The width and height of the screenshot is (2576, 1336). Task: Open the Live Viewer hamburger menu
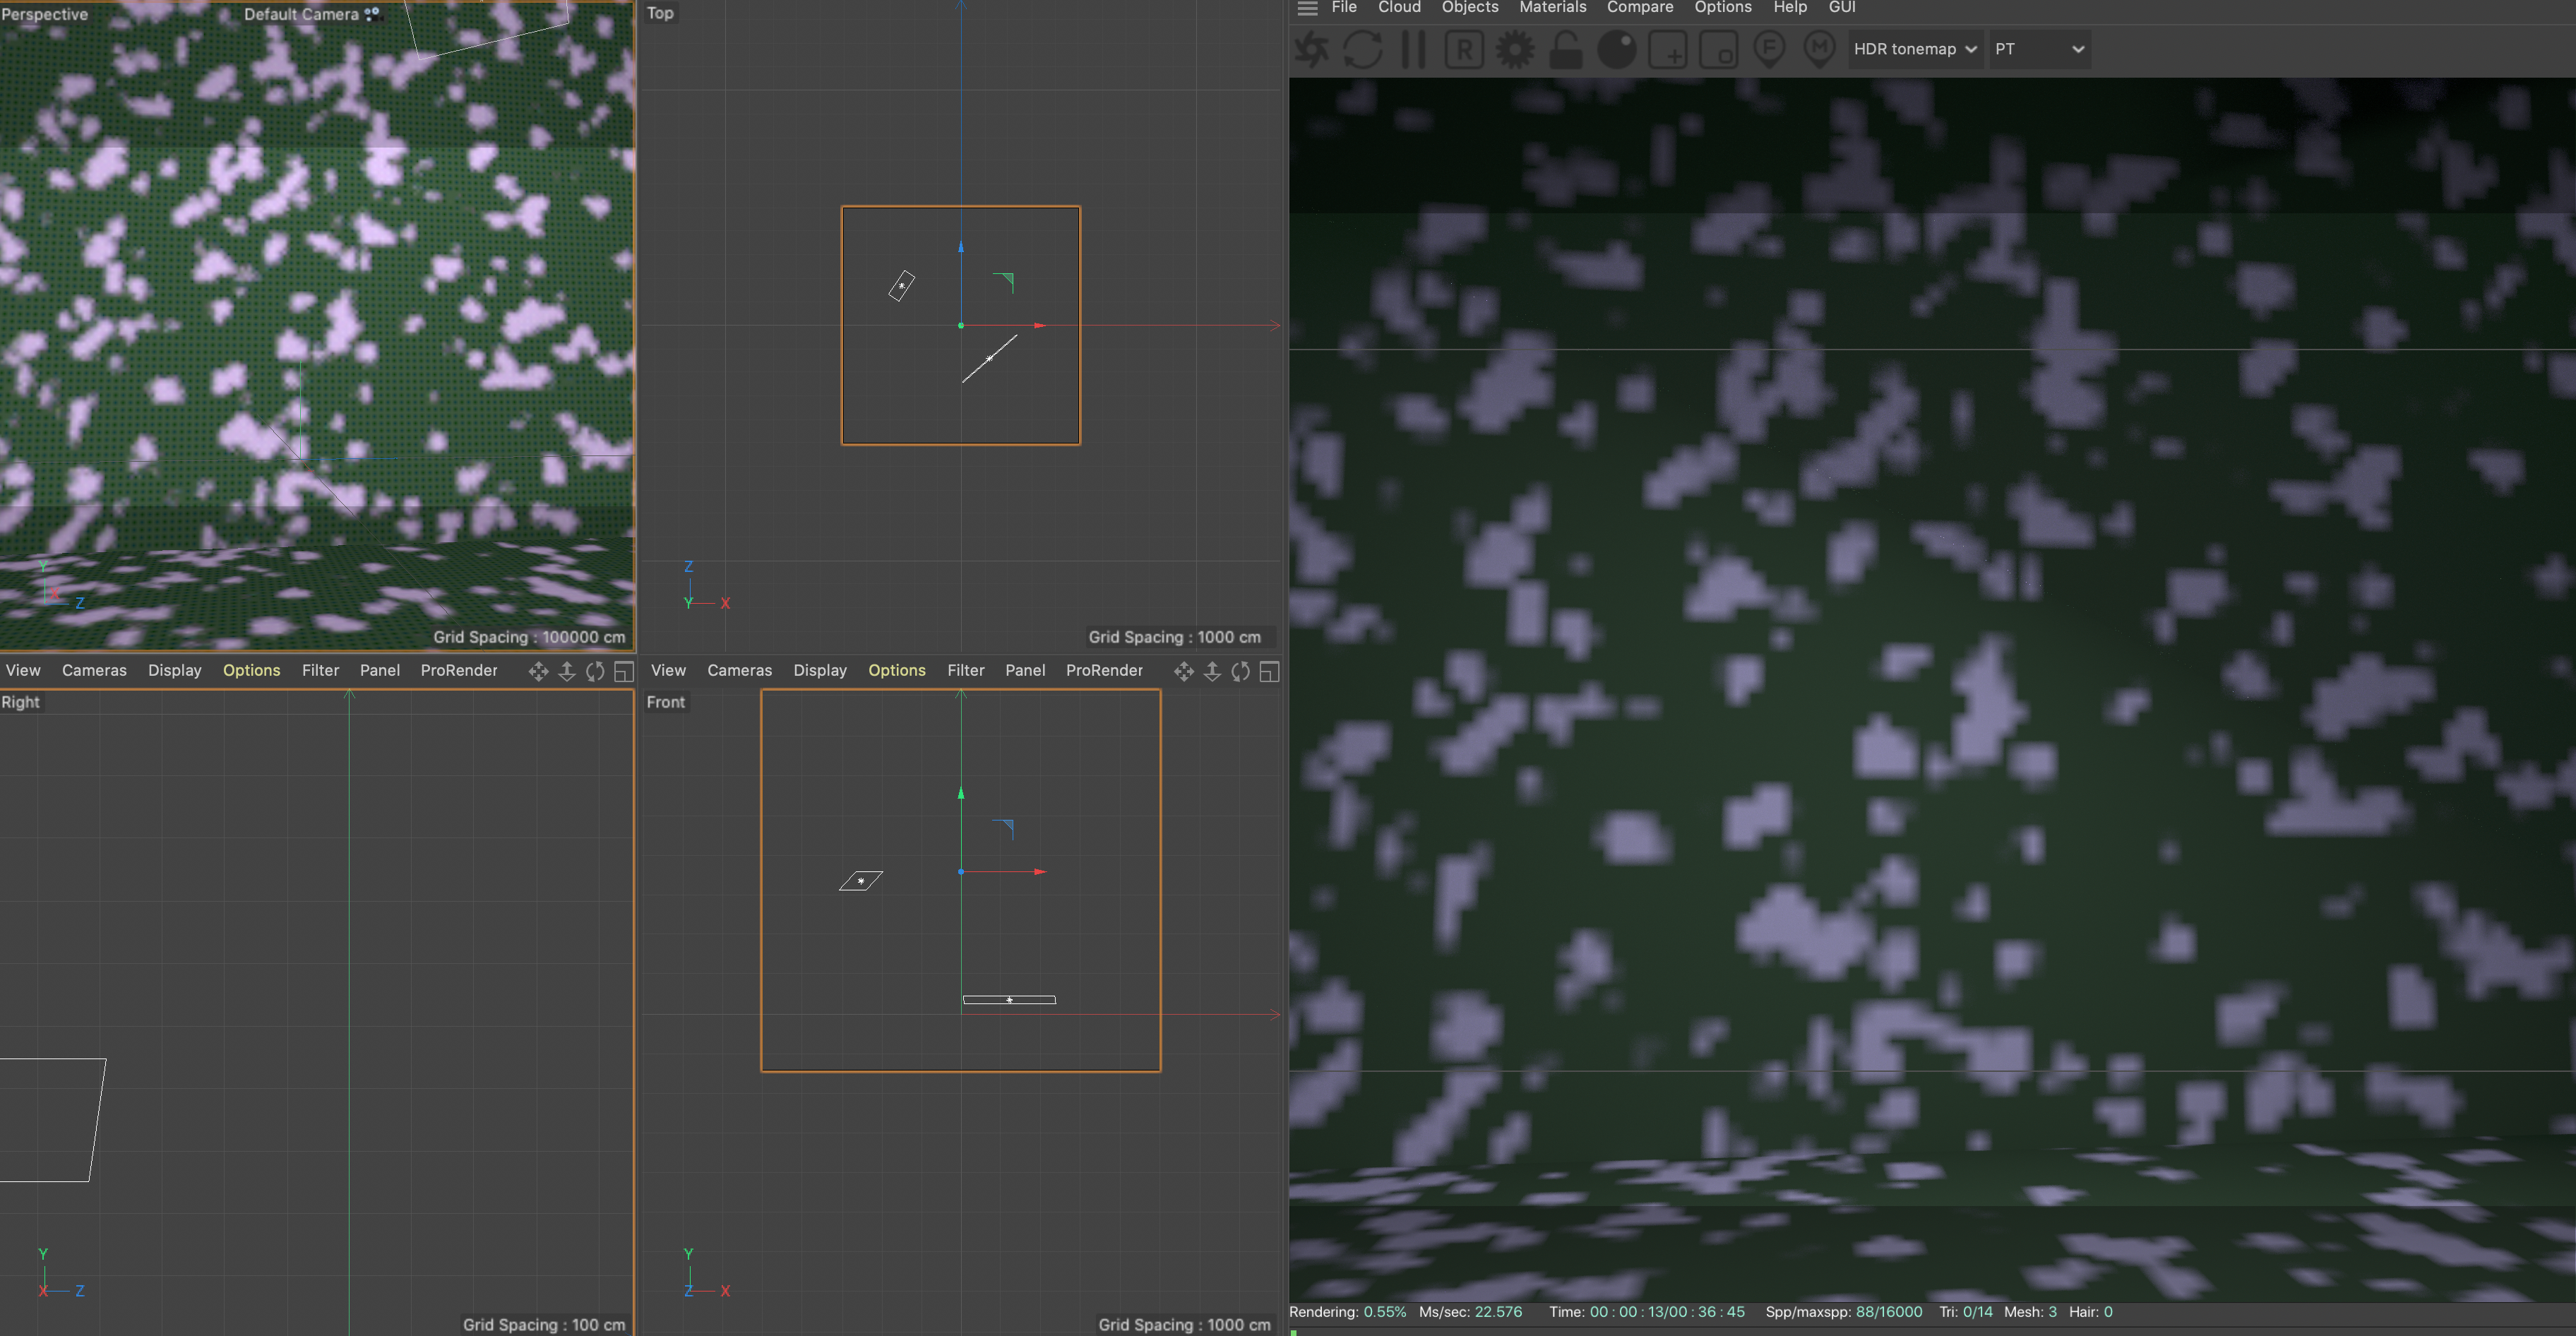tap(1307, 8)
